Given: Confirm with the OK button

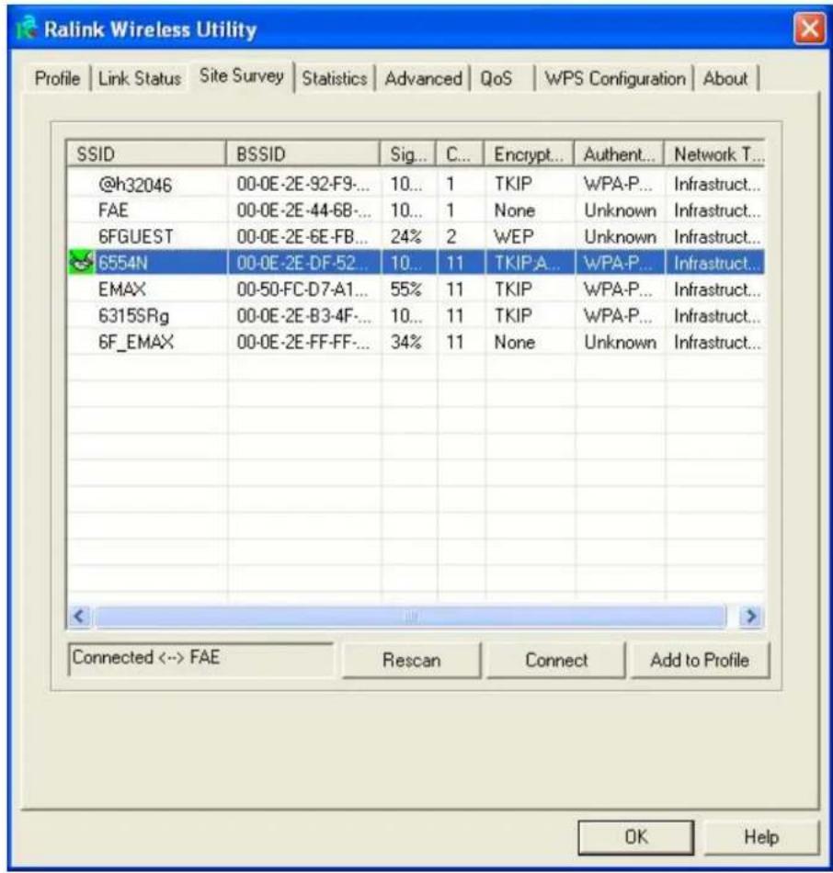Looking at the screenshot, I should (x=635, y=837).
